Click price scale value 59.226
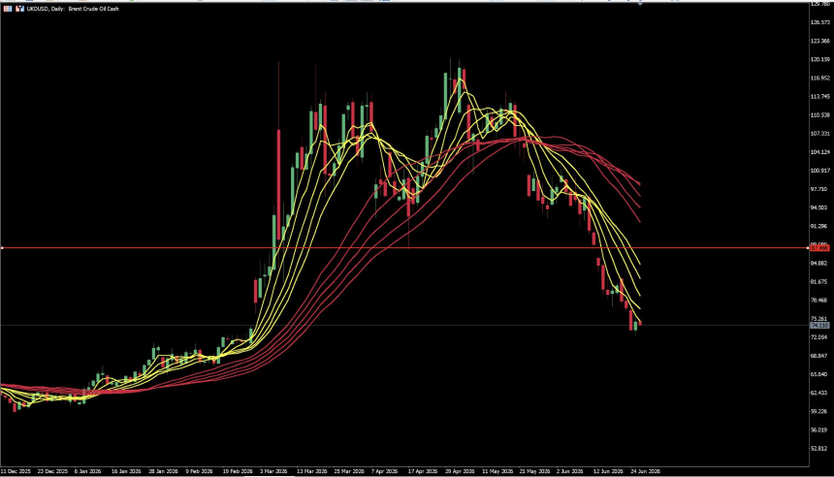Viewport: 834px width, 477px height. click(x=819, y=412)
